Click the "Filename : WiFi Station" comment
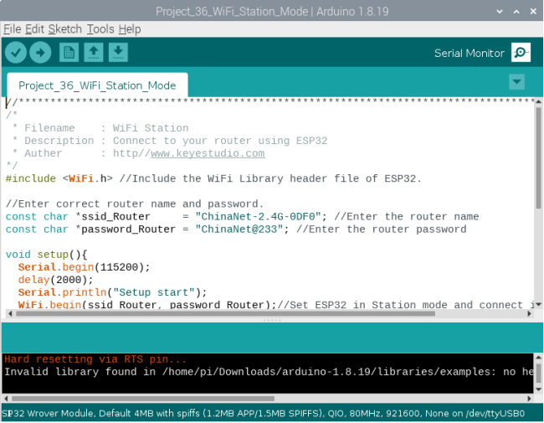The height and width of the screenshot is (423, 544). point(106,128)
